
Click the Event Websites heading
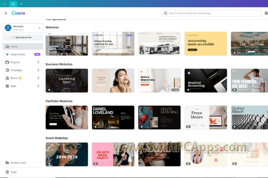click(57, 138)
